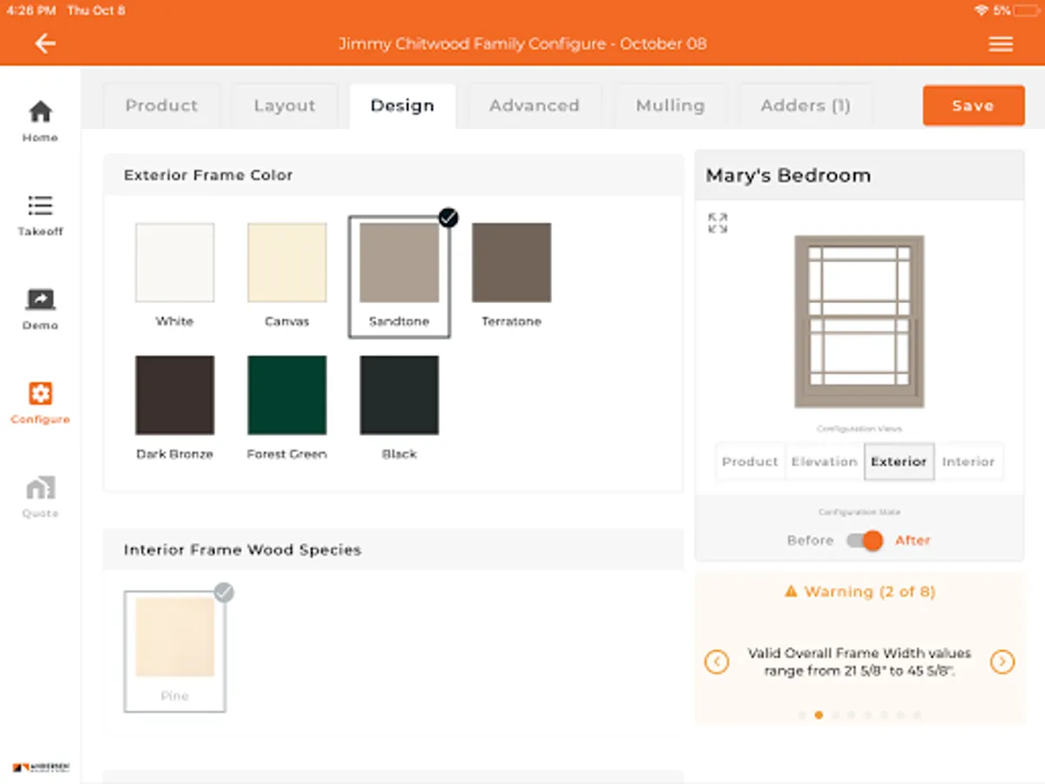
Task: Open the hamburger menu
Action: [1001, 44]
